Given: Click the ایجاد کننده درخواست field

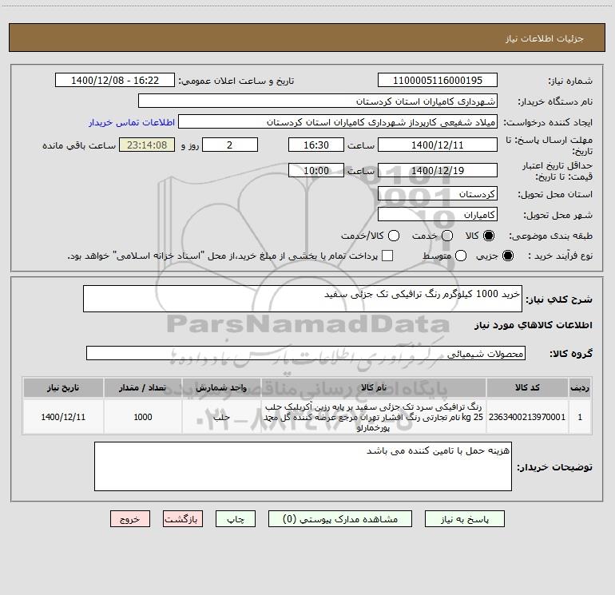Looking at the screenshot, I should (338, 121).
